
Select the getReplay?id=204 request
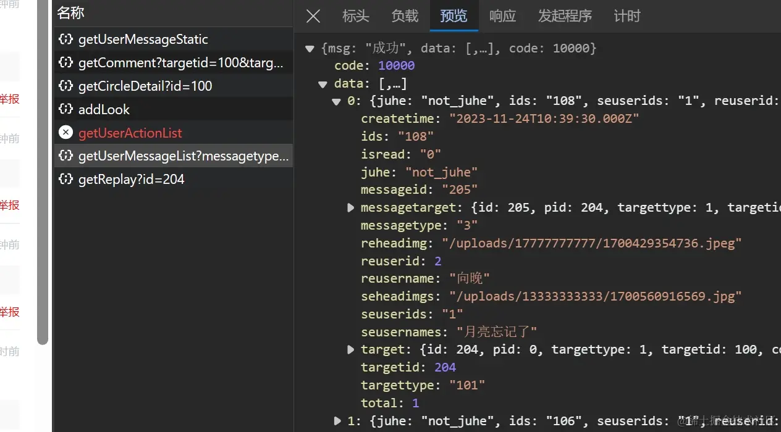coord(174,180)
